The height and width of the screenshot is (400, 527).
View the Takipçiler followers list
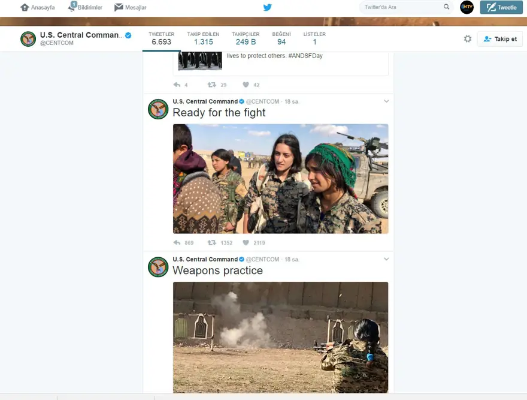coord(246,38)
